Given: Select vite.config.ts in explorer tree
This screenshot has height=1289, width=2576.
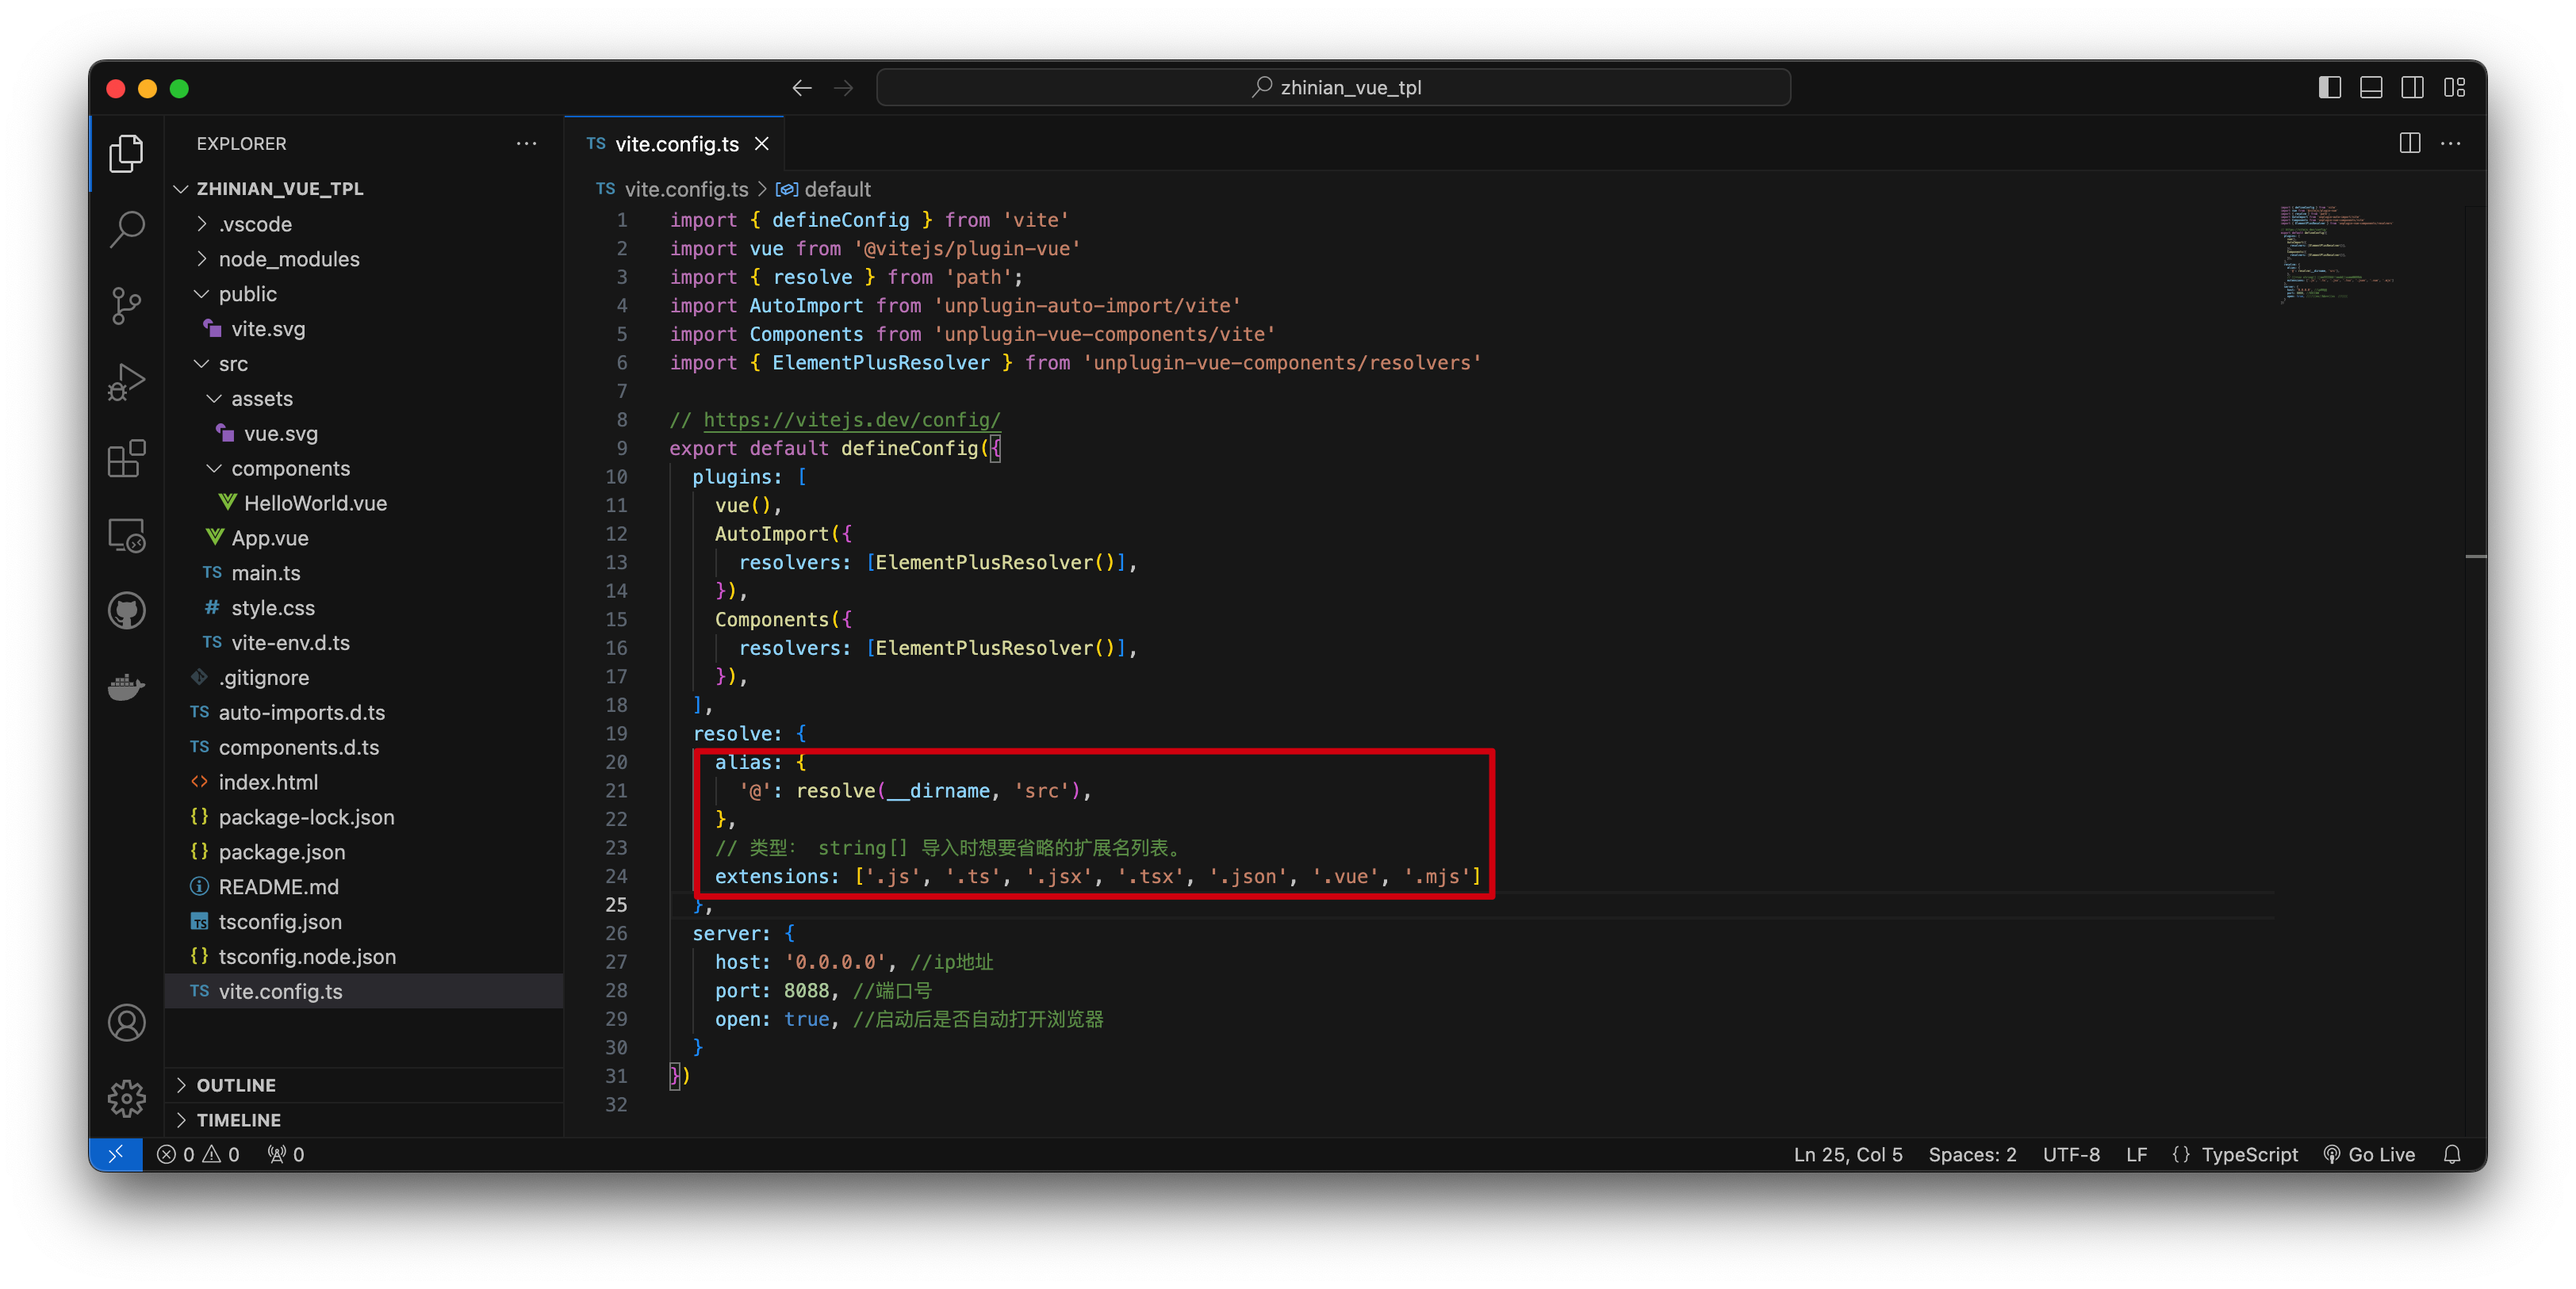Looking at the screenshot, I should (x=364, y=991).
